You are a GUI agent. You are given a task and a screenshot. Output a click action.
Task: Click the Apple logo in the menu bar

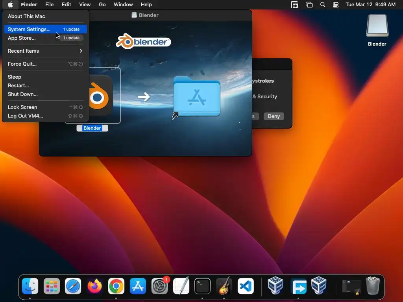[10, 5]
